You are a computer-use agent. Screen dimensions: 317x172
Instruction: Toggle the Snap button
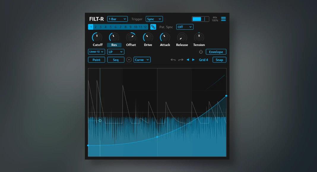(219, 60)
